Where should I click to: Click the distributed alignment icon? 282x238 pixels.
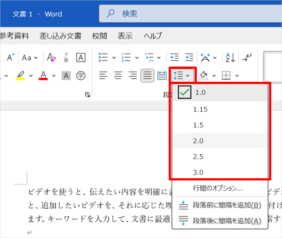coord(162,76)
